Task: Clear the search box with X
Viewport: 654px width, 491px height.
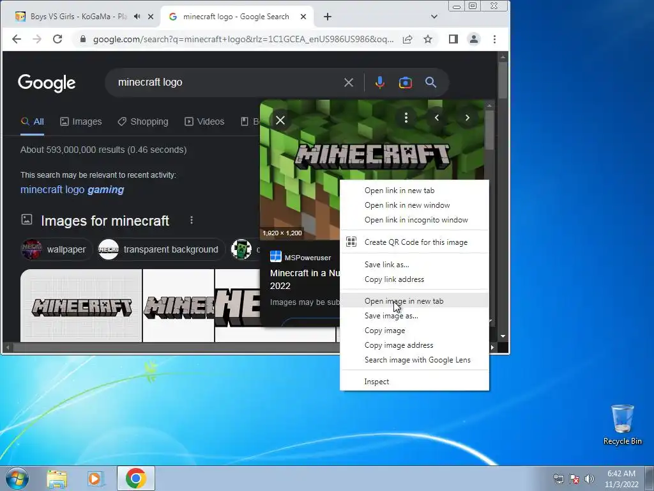Action: tap(349, 82)
